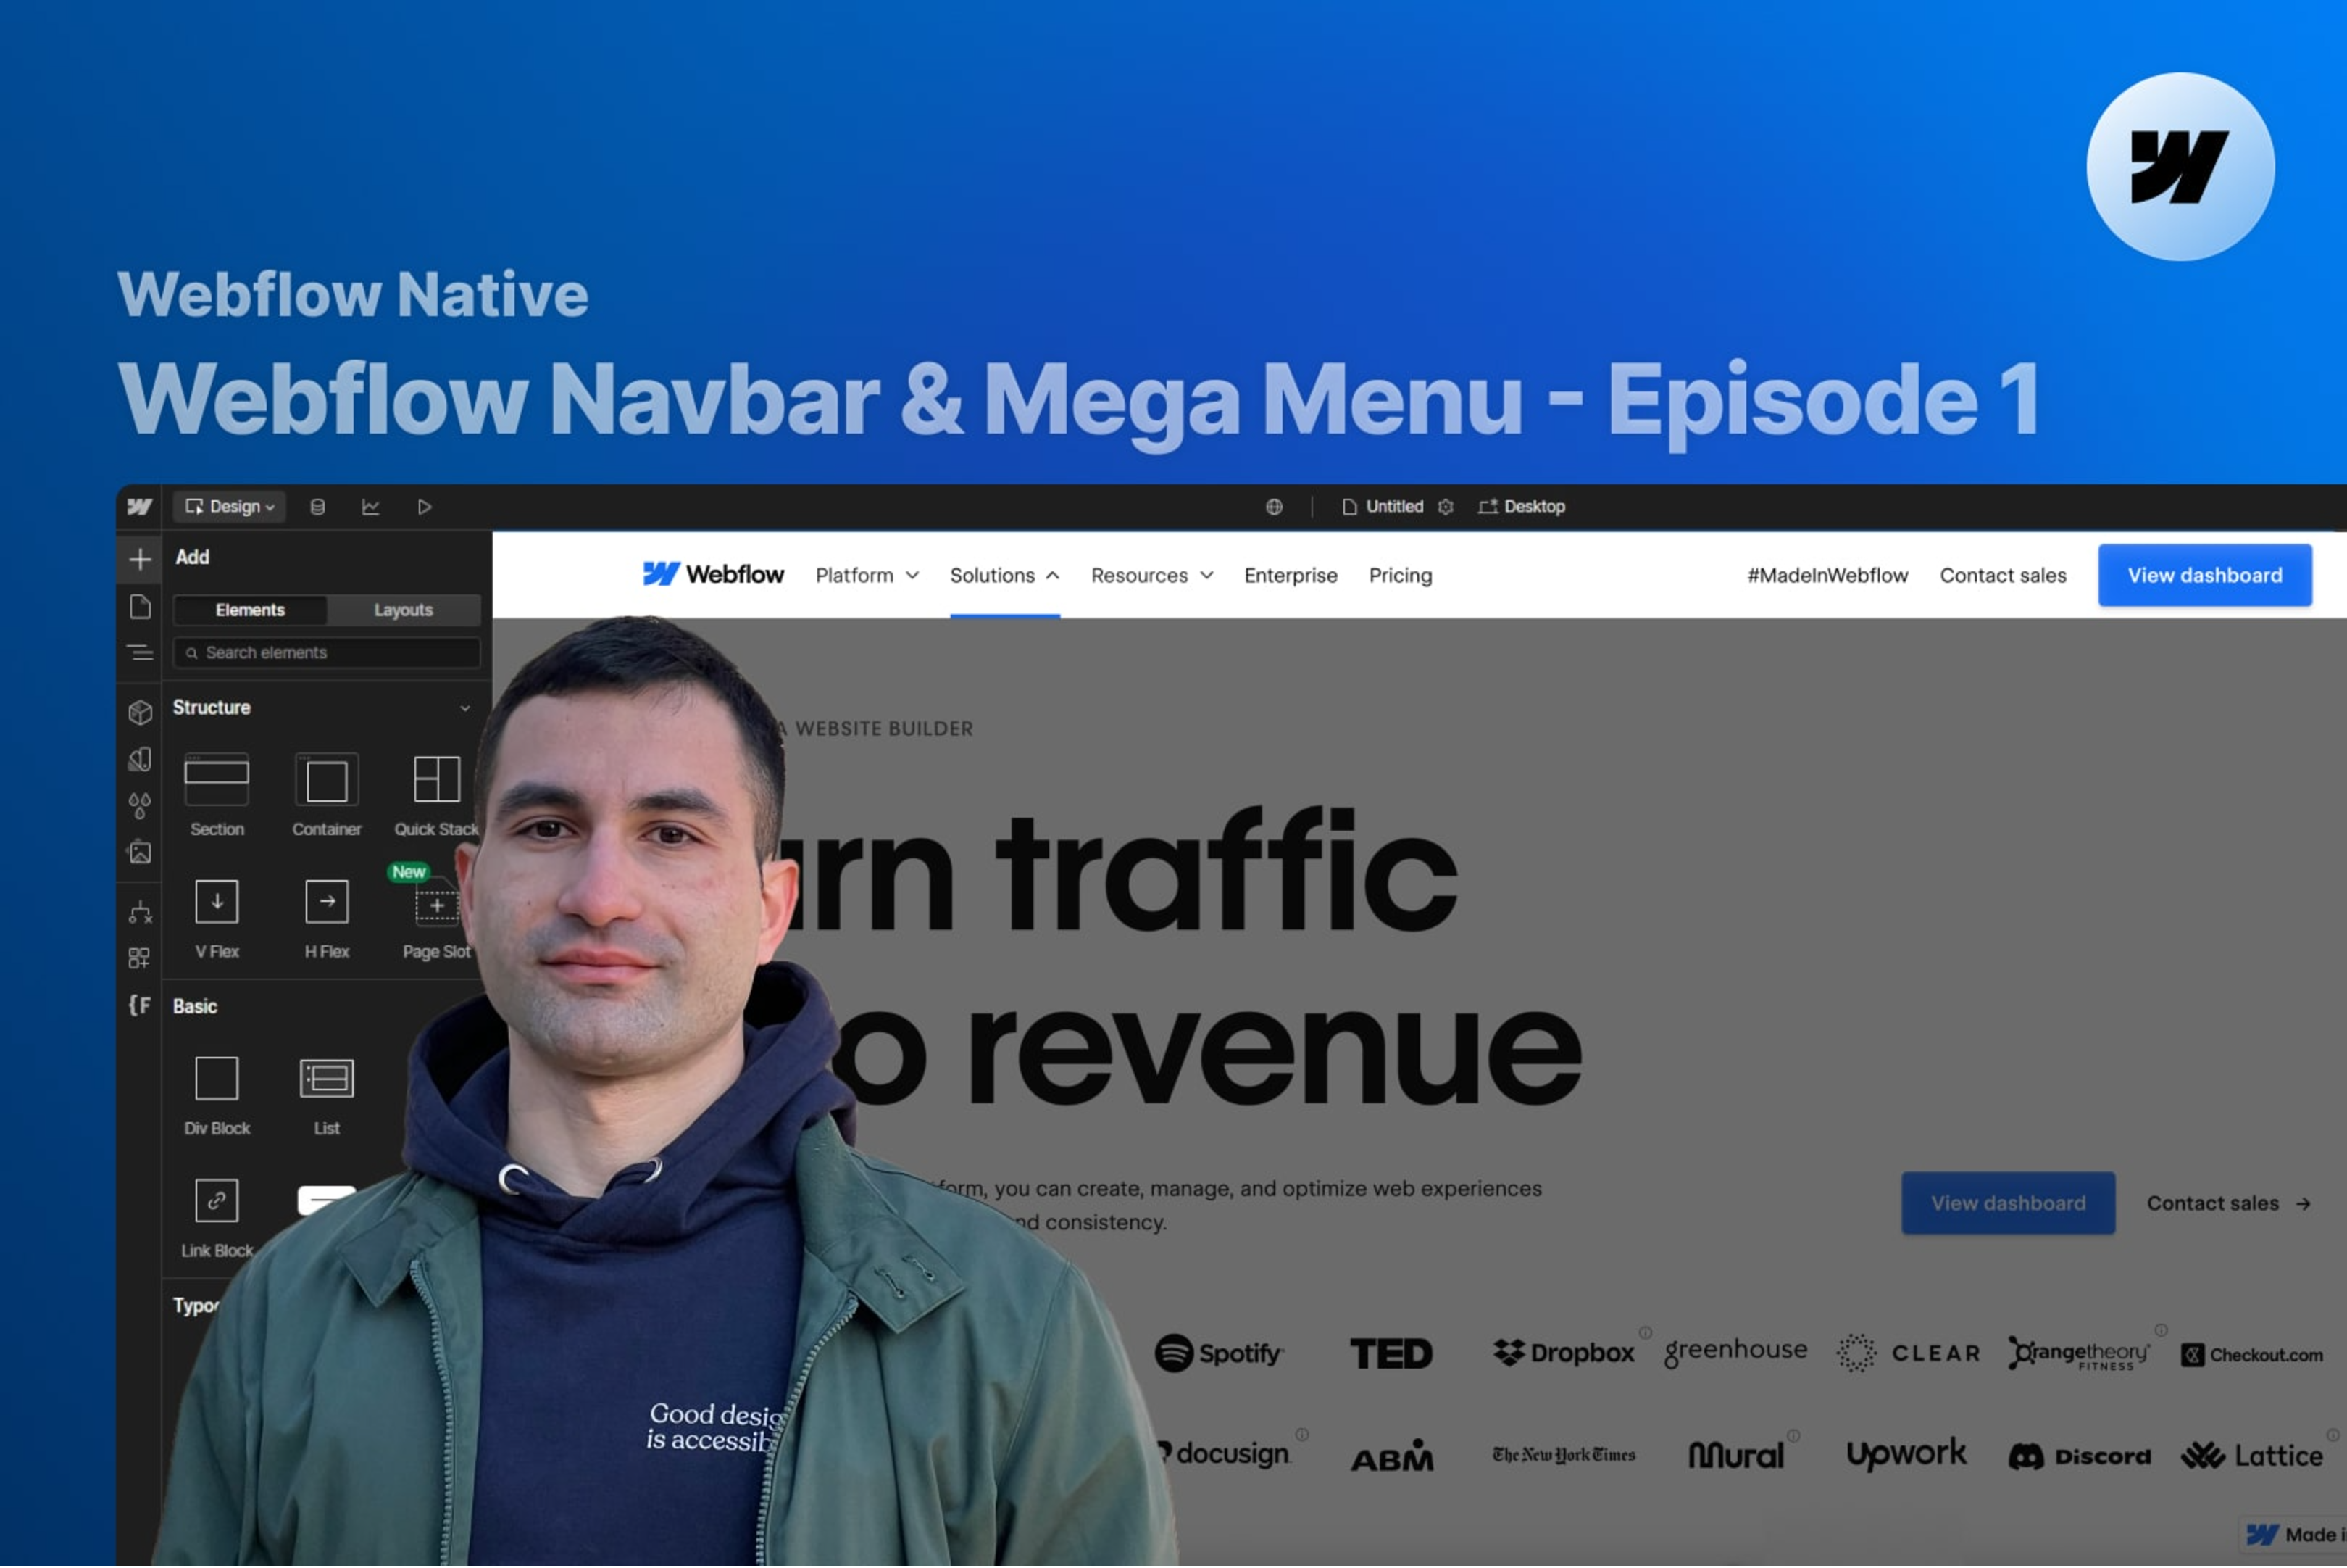Select the List element
This screenshot has height=1568, width=2347.
(327, 1095)
